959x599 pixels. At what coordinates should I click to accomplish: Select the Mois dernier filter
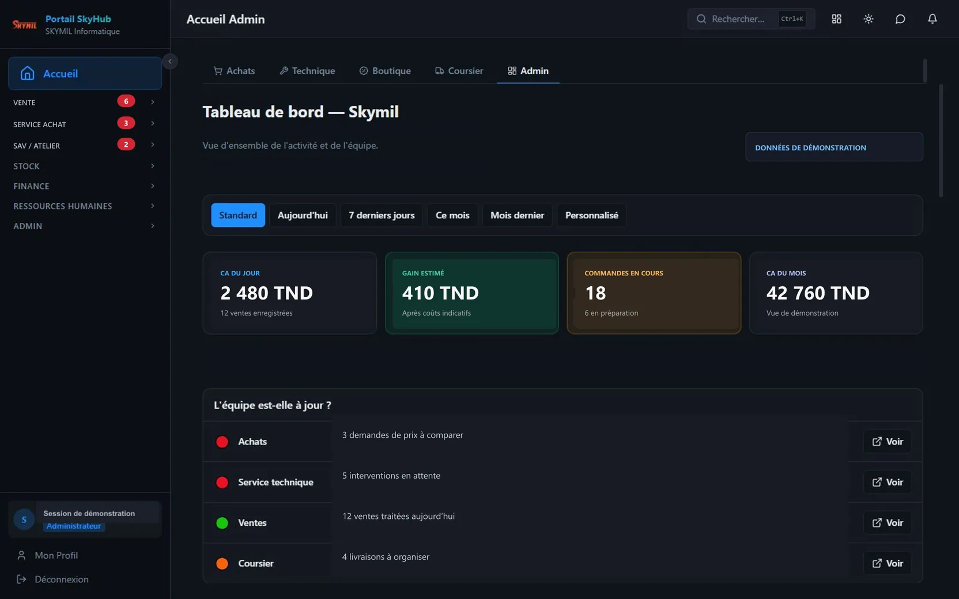[x=518, y=215]
